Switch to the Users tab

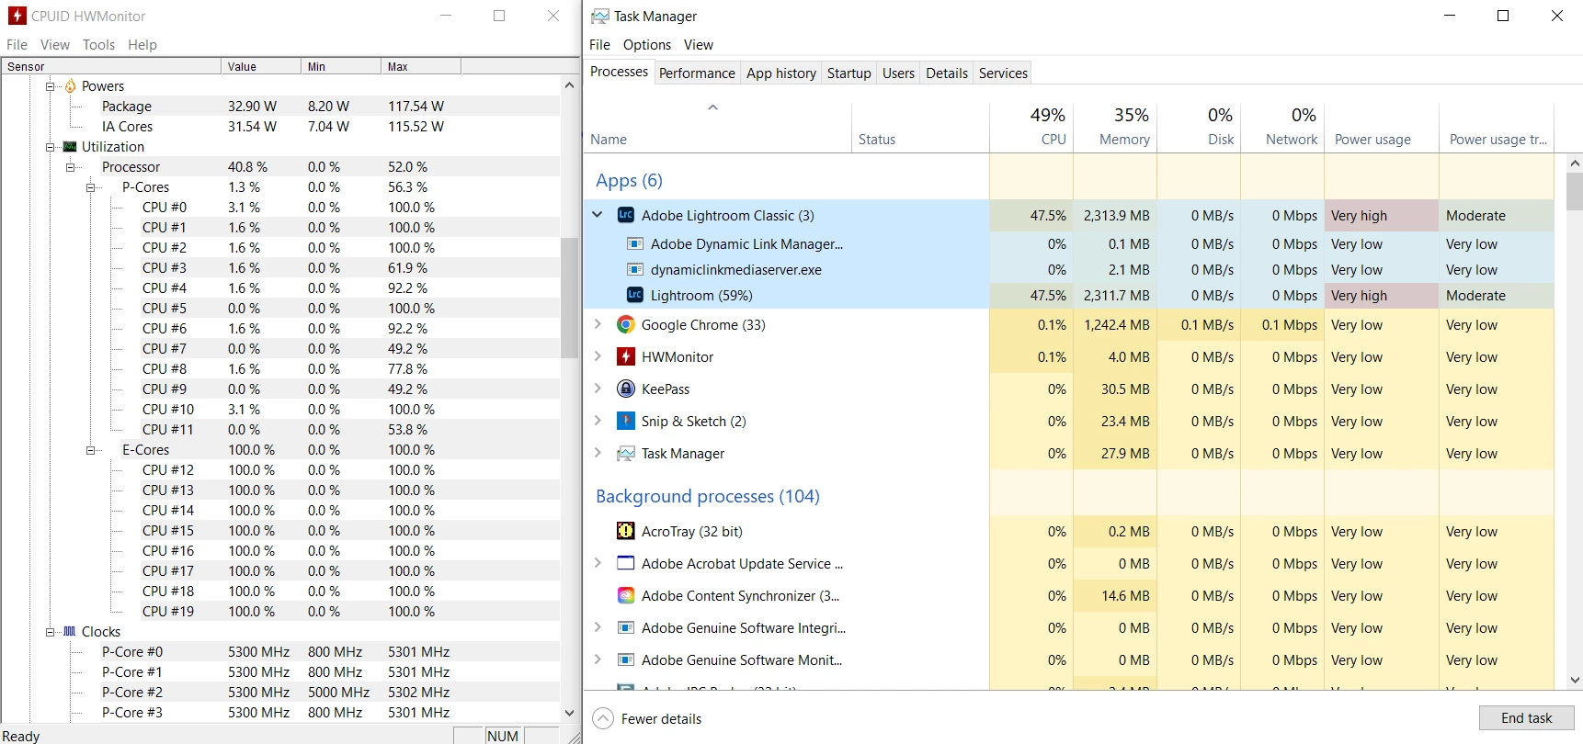click(x=898, y=73)
